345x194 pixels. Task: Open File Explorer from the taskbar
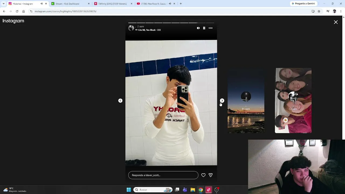[193, 190]
